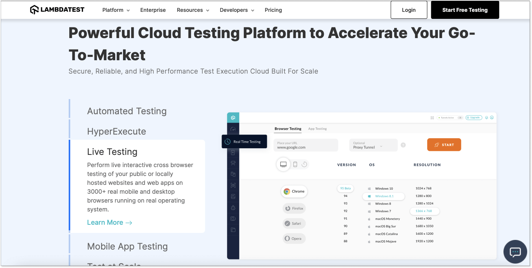532x268 pixels.
Task: Switch to the Browser Testing tab
Action: [x=288, y=129]
